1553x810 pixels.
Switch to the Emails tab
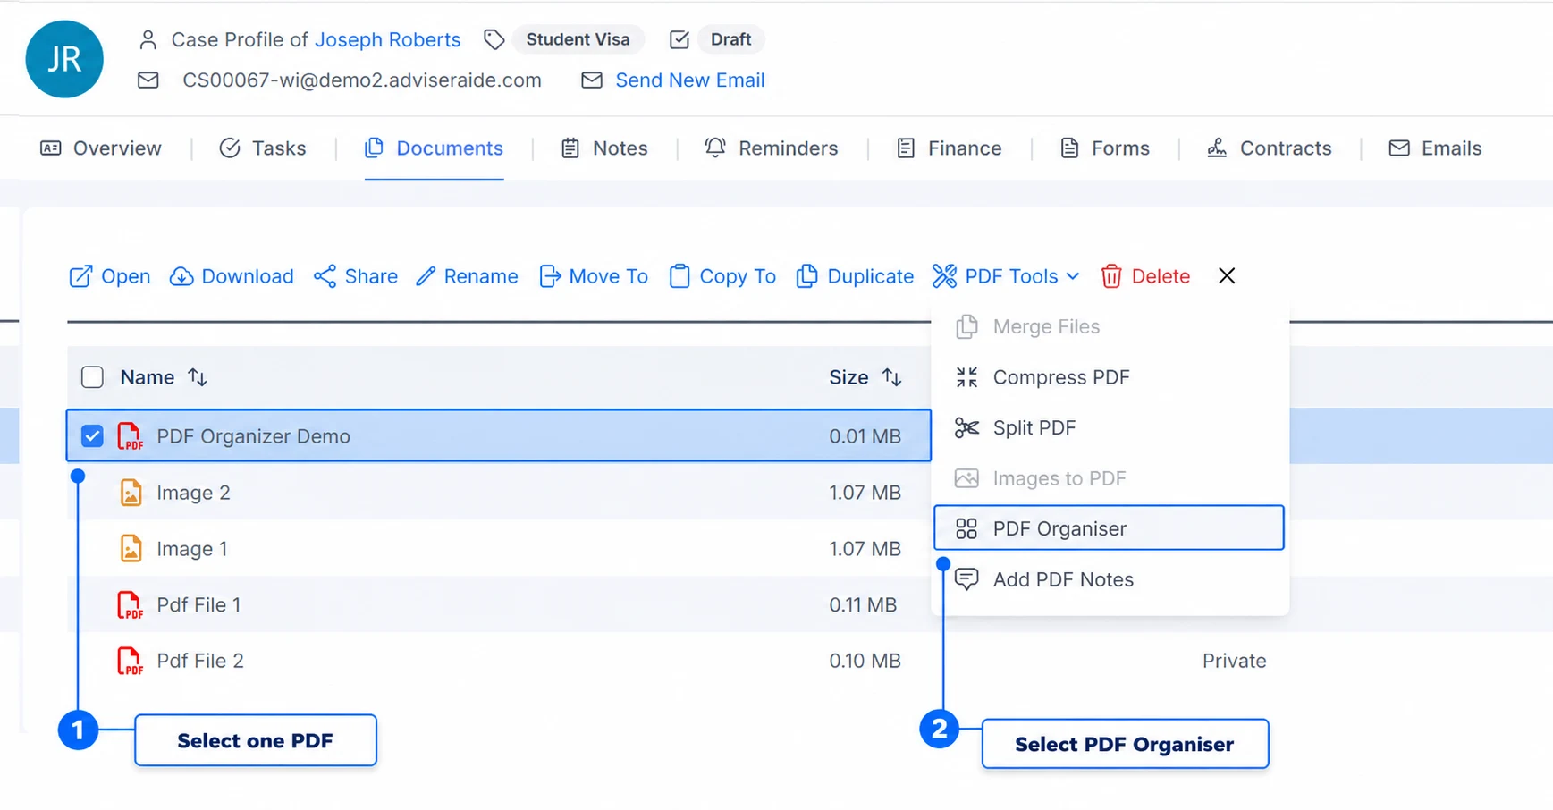(x=1435, y=148)
